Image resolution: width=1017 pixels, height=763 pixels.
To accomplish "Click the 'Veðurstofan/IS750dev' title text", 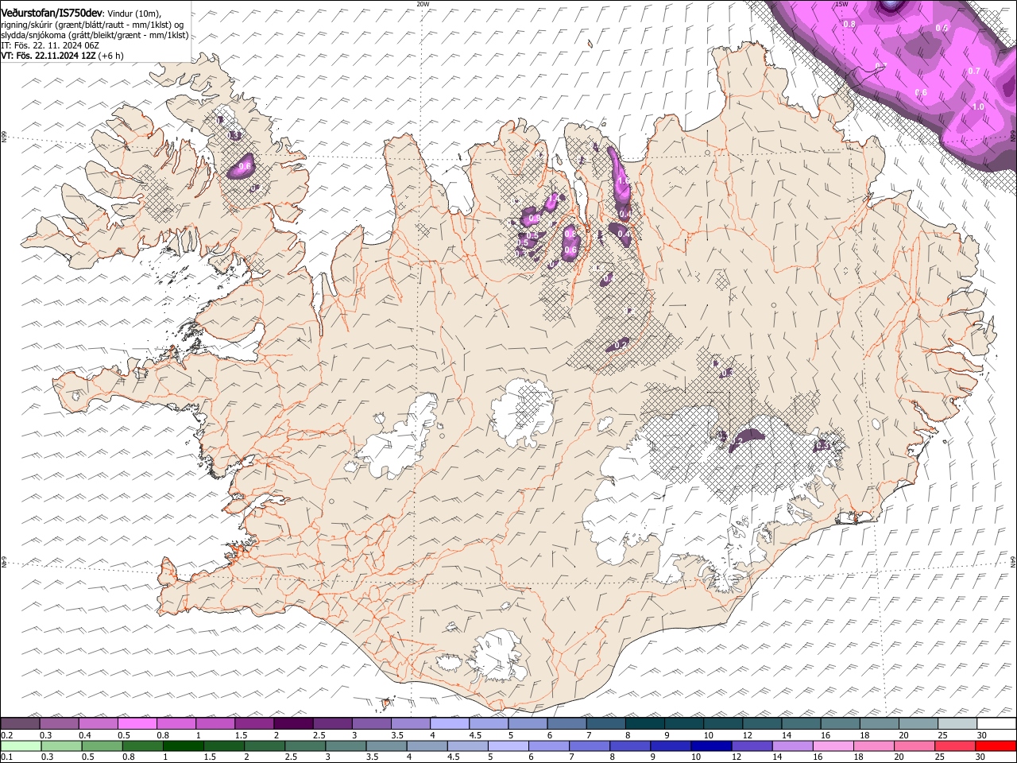I will tap(52, 12).
